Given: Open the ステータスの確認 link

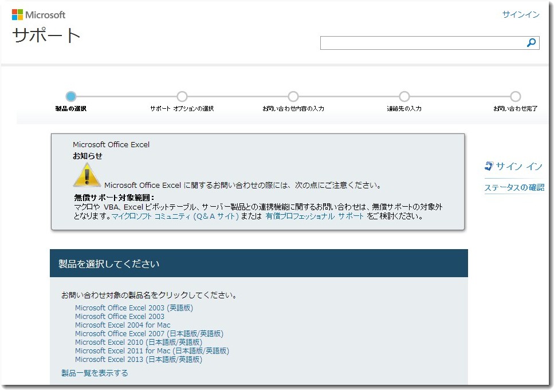Looking at the screenshot, I should click(514, 188).
